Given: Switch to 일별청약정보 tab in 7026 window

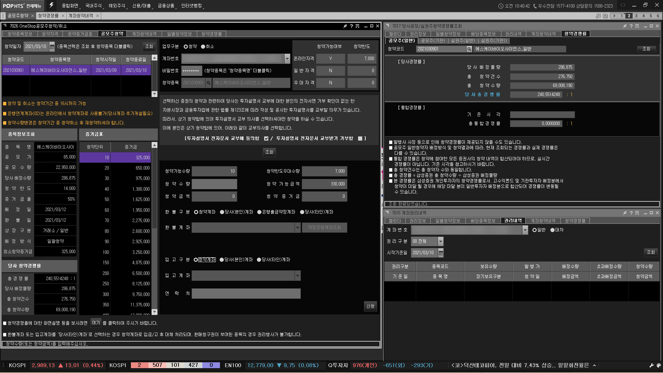Looking at the screenshot, I should (x=179, y=34).
